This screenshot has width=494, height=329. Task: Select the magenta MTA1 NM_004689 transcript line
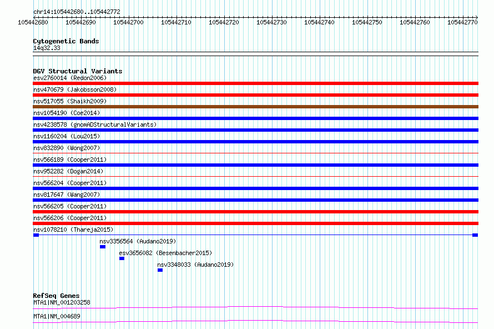[x=255, y=321]
